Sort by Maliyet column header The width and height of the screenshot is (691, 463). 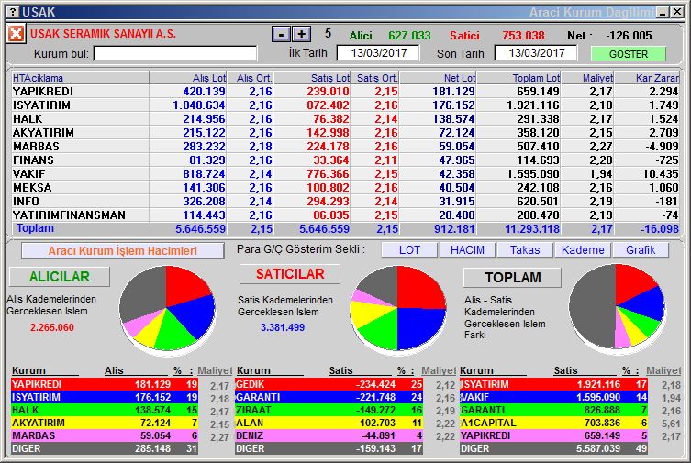pyautogui.click(x=588, y=78)
